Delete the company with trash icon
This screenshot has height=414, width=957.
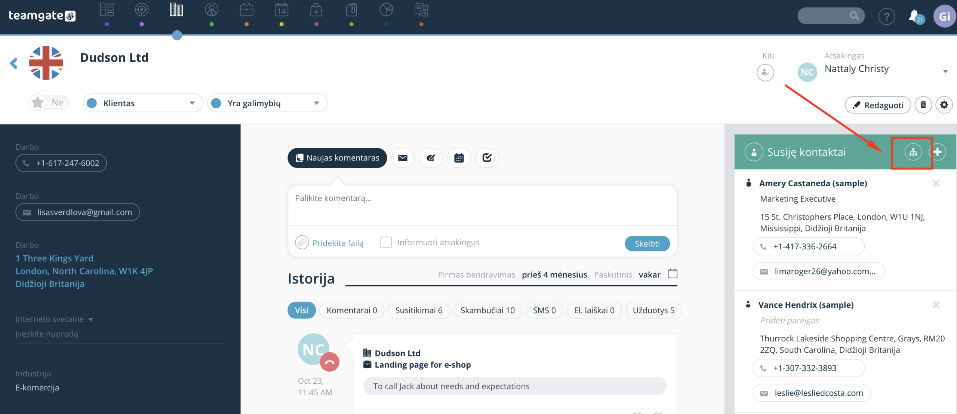point(923,105)
